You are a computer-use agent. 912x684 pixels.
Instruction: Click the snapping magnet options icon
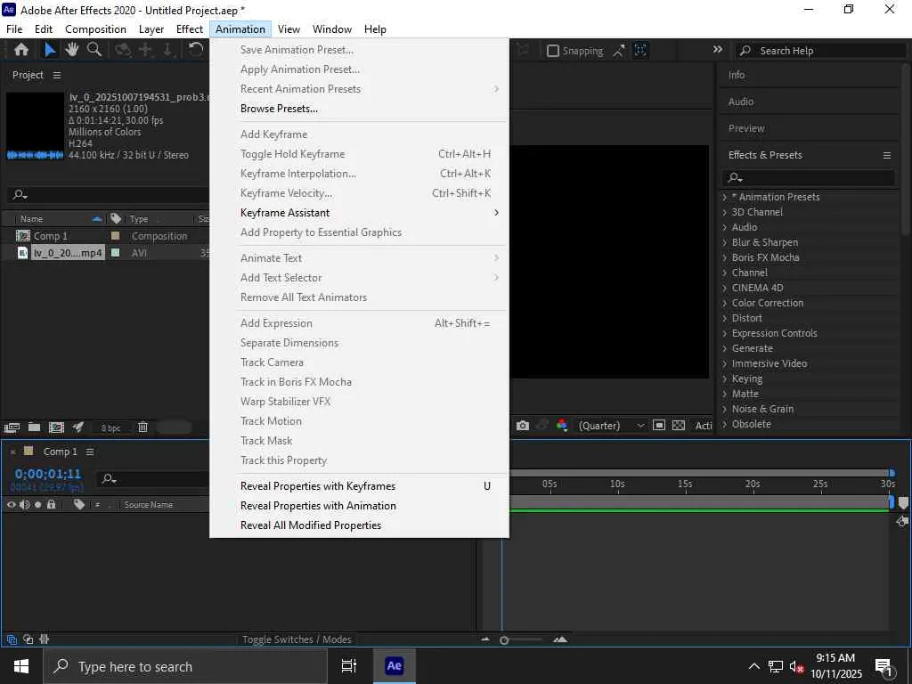[619, 51]
